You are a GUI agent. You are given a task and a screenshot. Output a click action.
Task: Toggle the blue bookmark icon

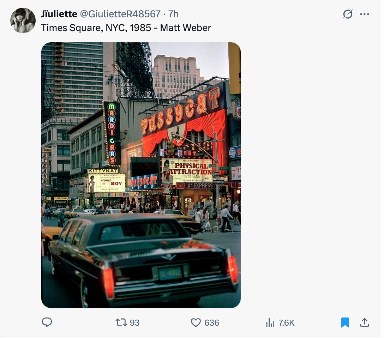pos(345,322)
